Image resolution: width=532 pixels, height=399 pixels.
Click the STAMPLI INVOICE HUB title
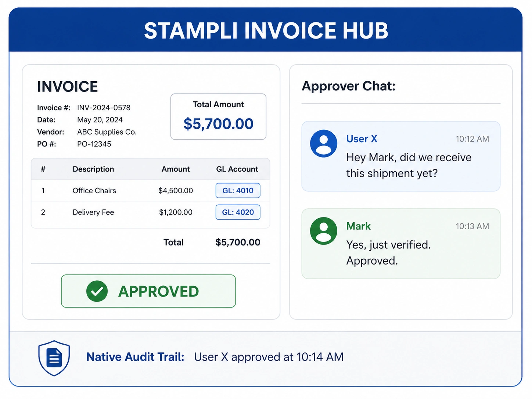[266, 30]
